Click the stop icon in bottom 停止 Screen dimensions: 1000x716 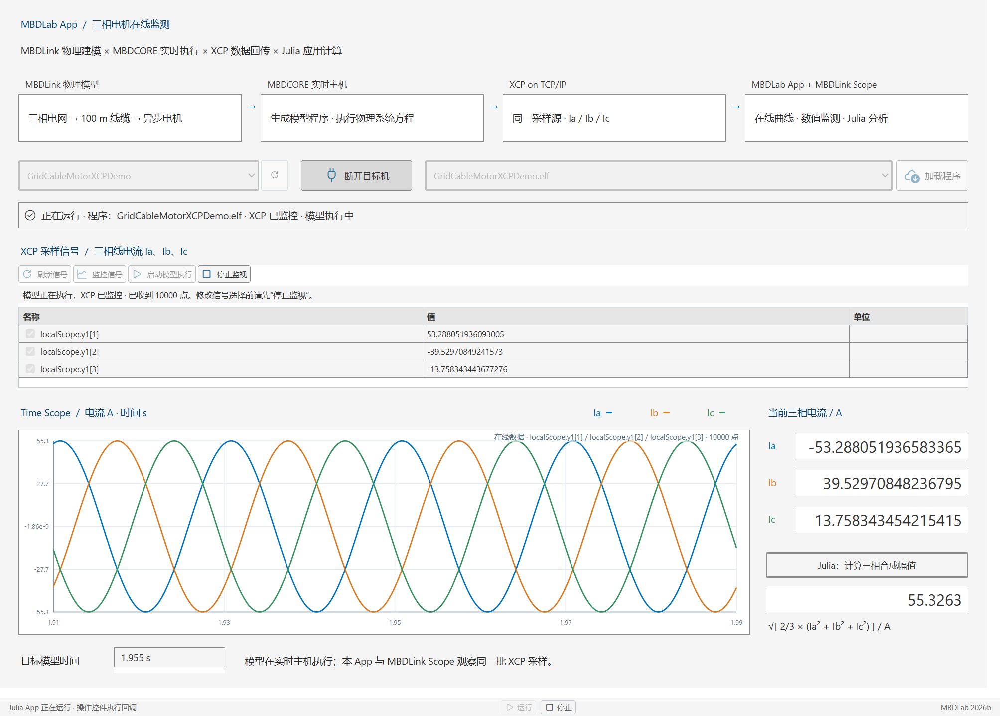(x=550, y=707)
